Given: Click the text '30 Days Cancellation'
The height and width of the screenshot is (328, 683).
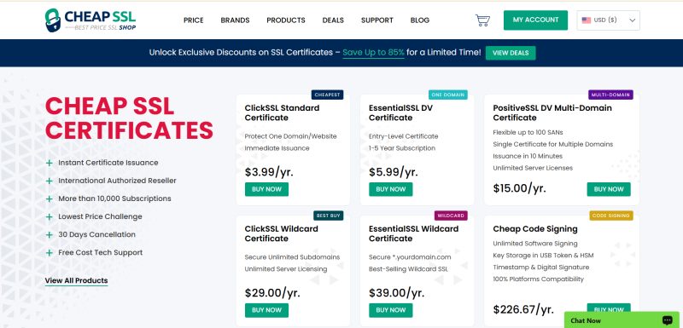Looking at the screenshot, I should (96, 234).
